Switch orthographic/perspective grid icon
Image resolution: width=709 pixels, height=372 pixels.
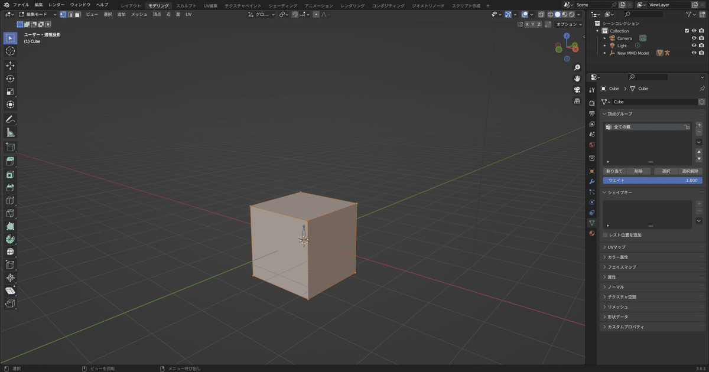[x=577, y=101]
